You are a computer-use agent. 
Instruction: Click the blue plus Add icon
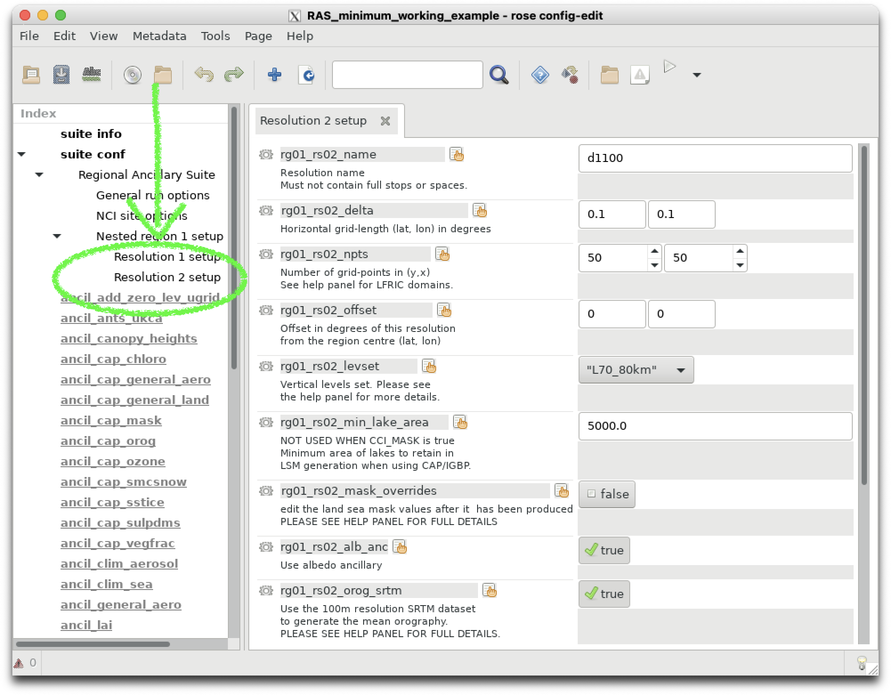click(275, 75)
